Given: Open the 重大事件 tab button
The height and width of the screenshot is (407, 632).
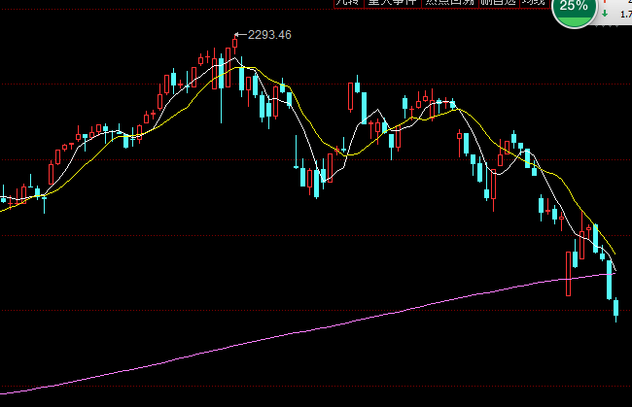Looking at the screenshot, I should tap(393, 3).
